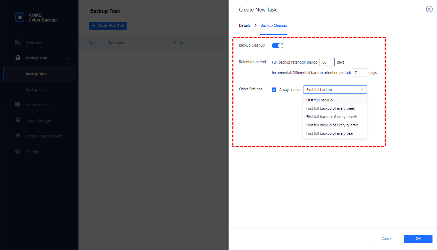Image resolution: width=437 pixels, height=250 pixels.
Task: Expand the Settings sidebar section
Action: [68, 151]
